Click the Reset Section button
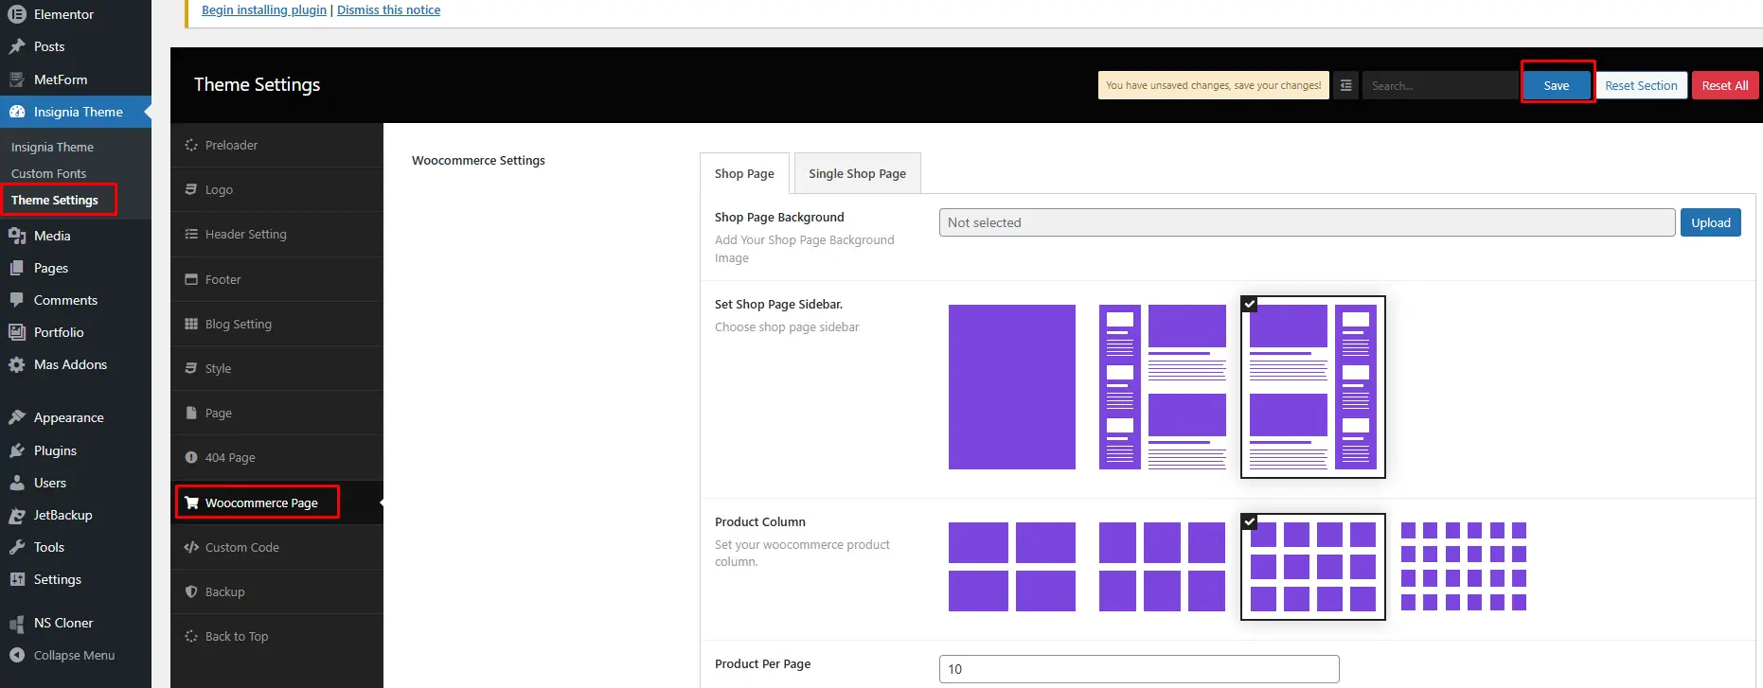 tap(1641, 85)
